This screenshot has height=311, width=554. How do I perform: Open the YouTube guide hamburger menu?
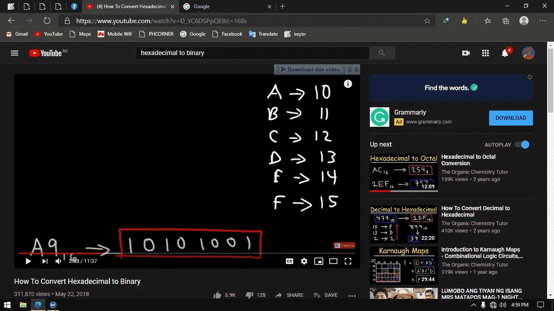point(15,53)
